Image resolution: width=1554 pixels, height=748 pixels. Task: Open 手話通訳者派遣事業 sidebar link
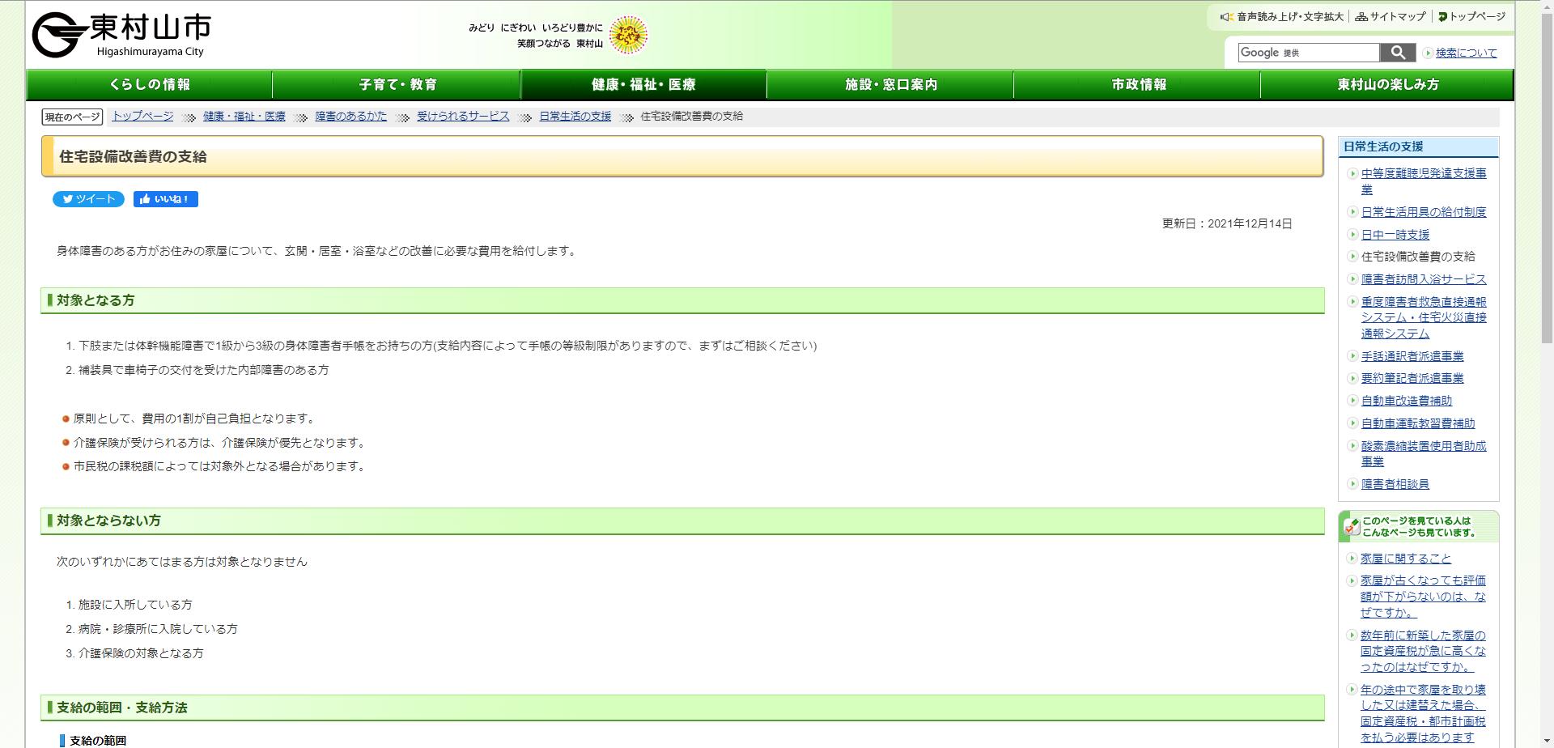[1412, 356]
